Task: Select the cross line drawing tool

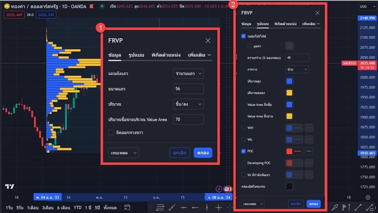Action: [219, 207]
